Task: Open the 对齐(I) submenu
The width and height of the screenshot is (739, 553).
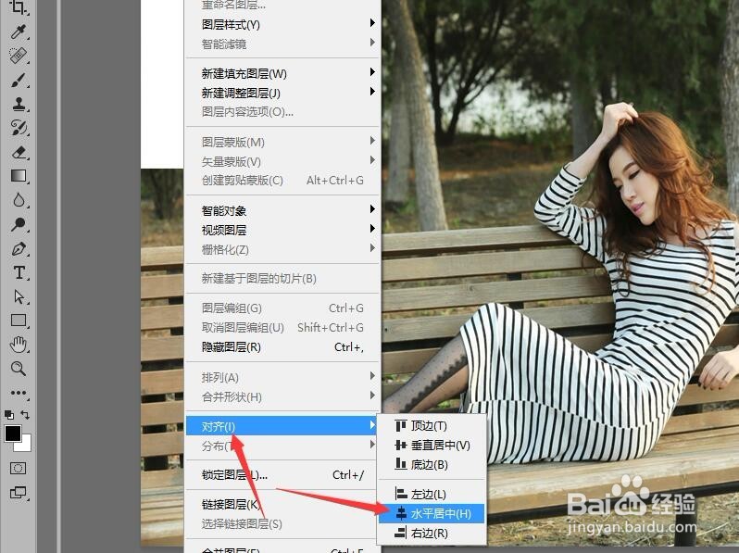Action: [282, 426]
